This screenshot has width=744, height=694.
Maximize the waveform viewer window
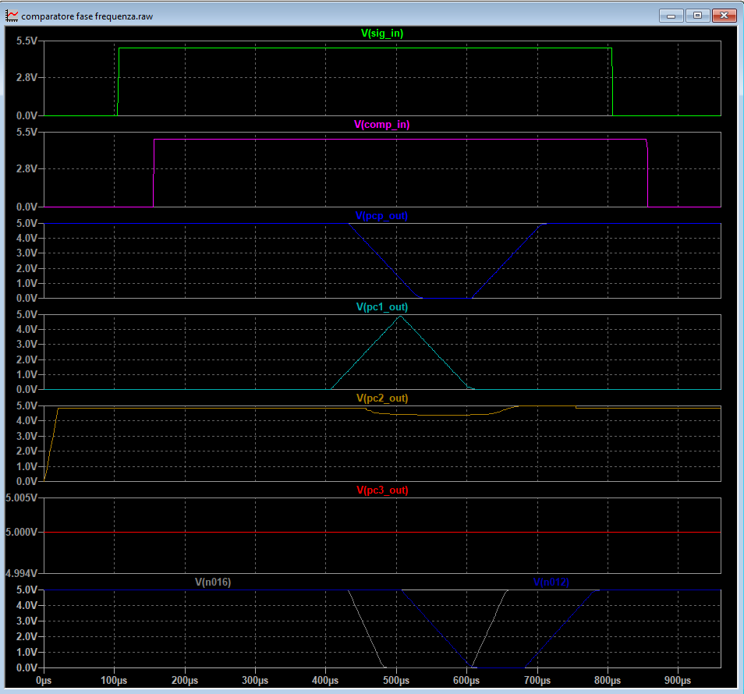point(697,16)
